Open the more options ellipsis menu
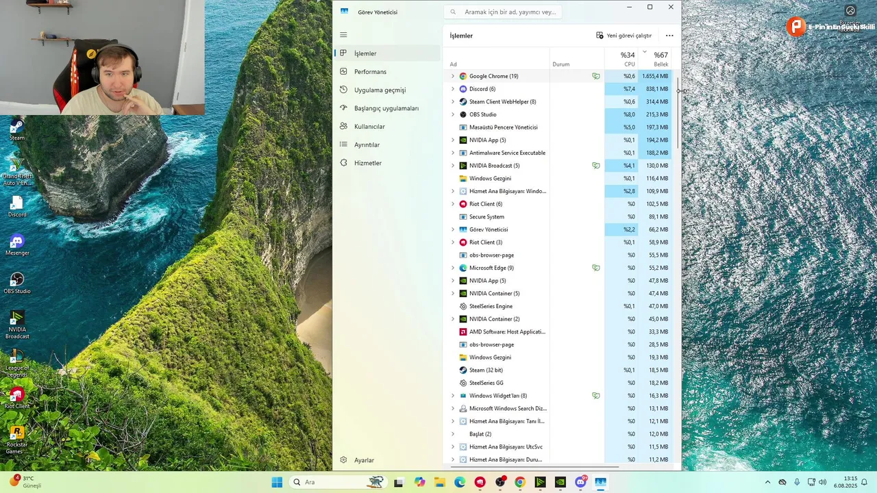Screen dimensions: 877x493 669,36
